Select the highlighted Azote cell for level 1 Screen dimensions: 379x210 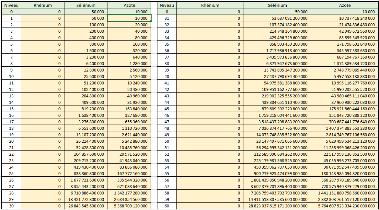[x=129, y=18]
